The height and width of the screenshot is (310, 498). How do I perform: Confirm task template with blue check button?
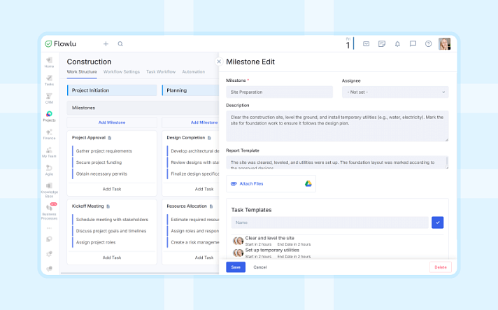[x=437, y=223]
